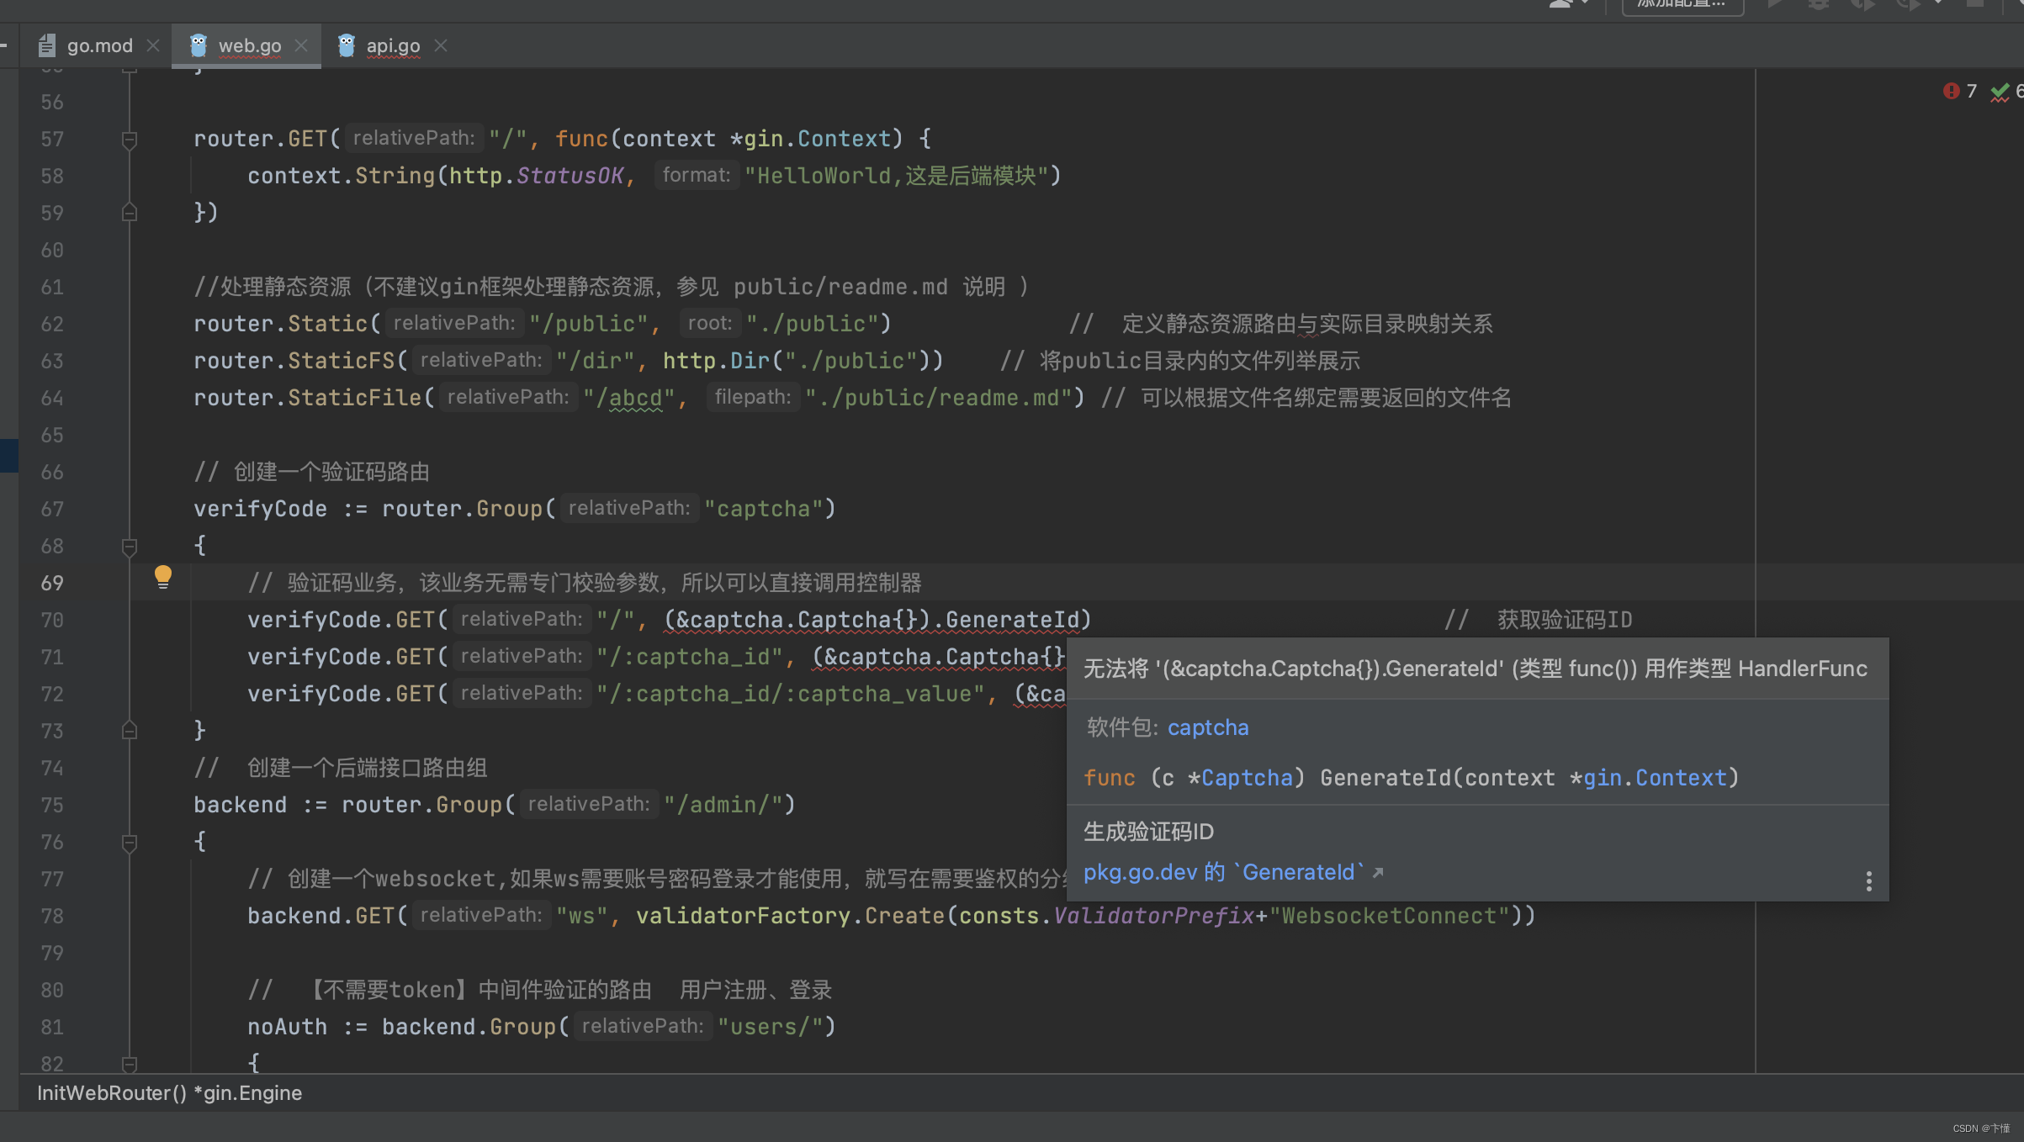Click consts.ValidatorPrefix on line 78
Screen dimensions: 2024x1142
tap(1106, 916)
